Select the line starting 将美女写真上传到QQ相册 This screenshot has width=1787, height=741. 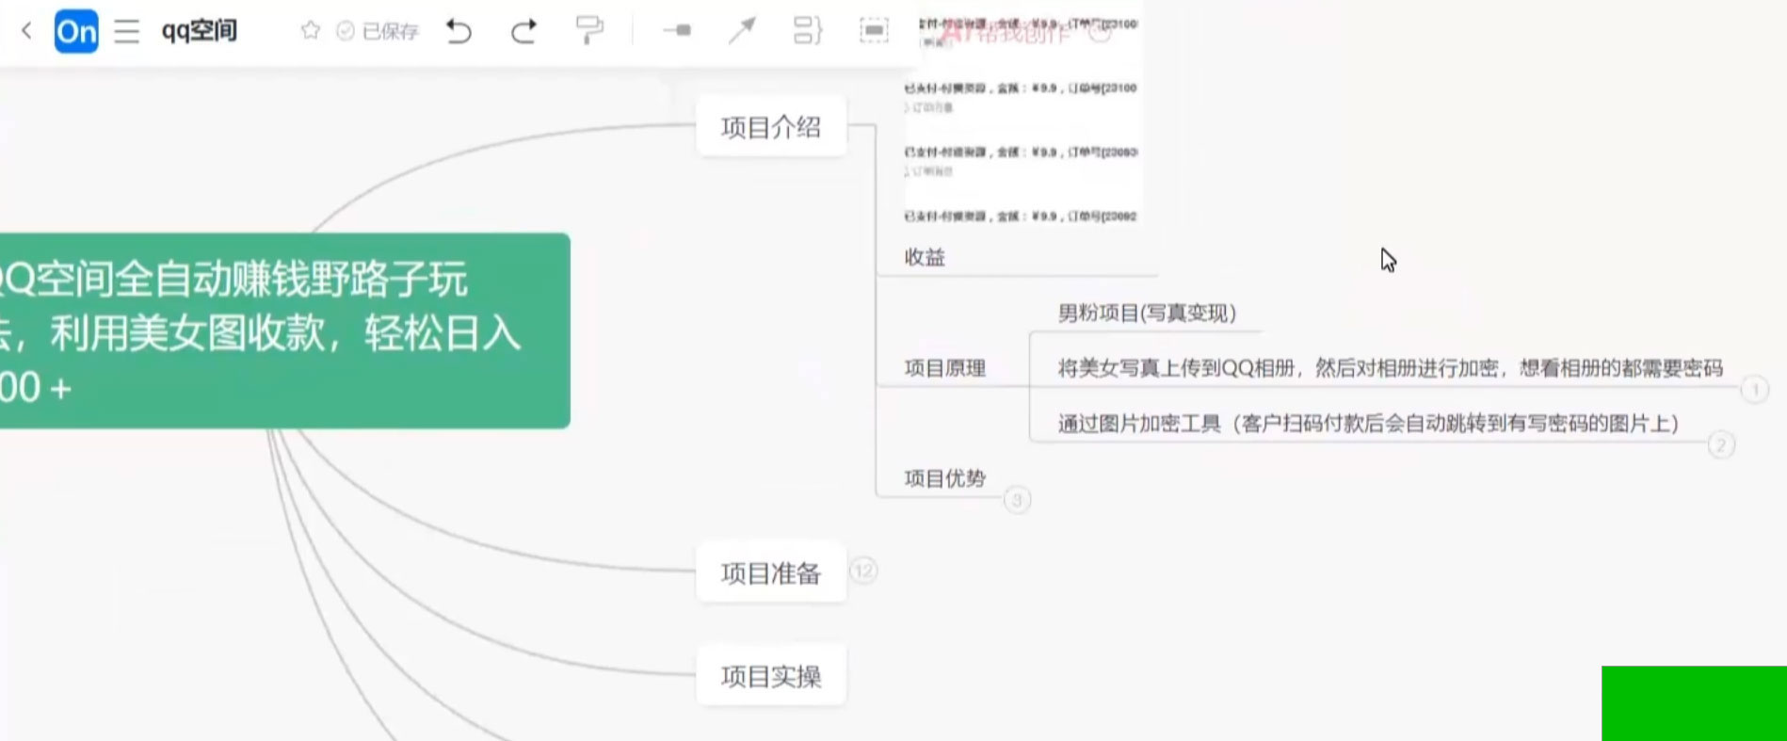1390,368
